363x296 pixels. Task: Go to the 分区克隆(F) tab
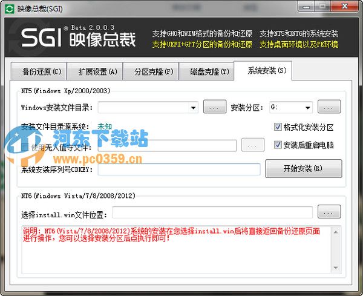click(x=151, y=71)
